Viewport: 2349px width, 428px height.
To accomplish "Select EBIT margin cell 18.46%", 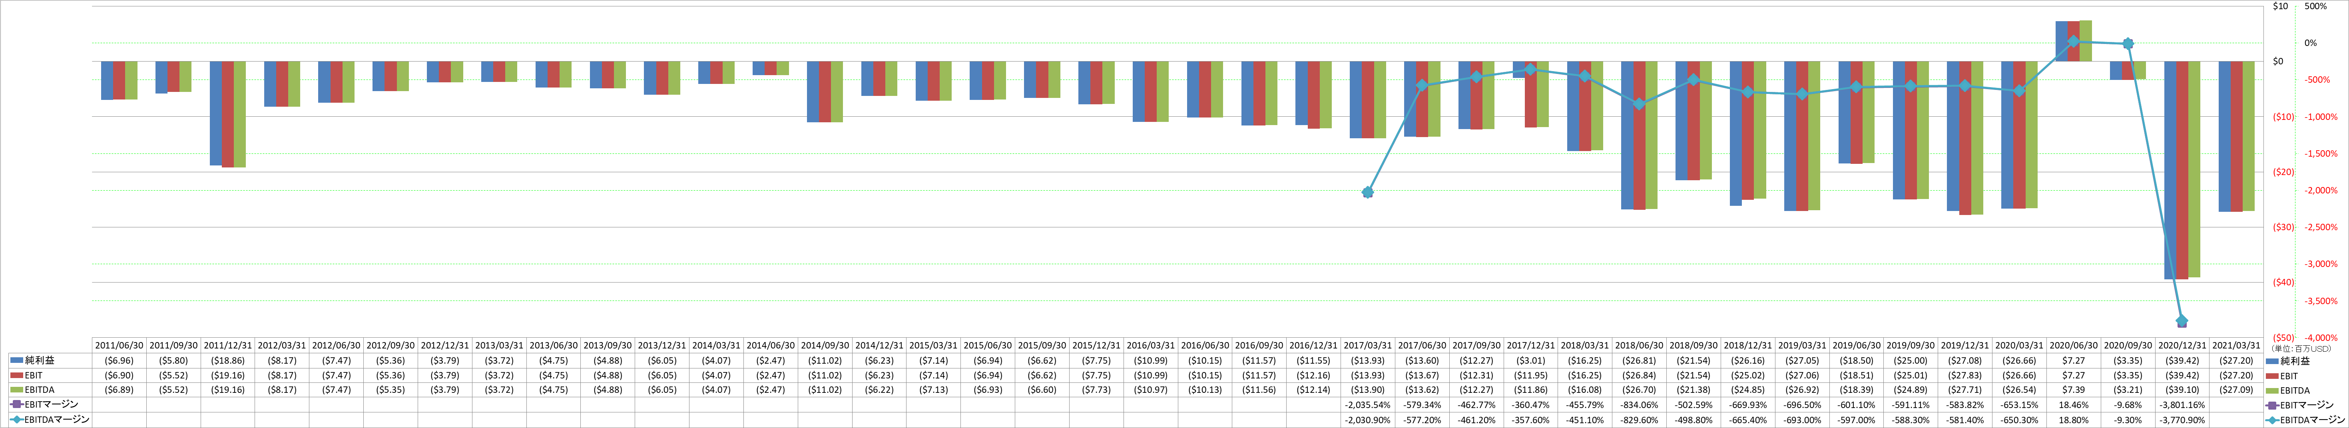I will 2074,404.
